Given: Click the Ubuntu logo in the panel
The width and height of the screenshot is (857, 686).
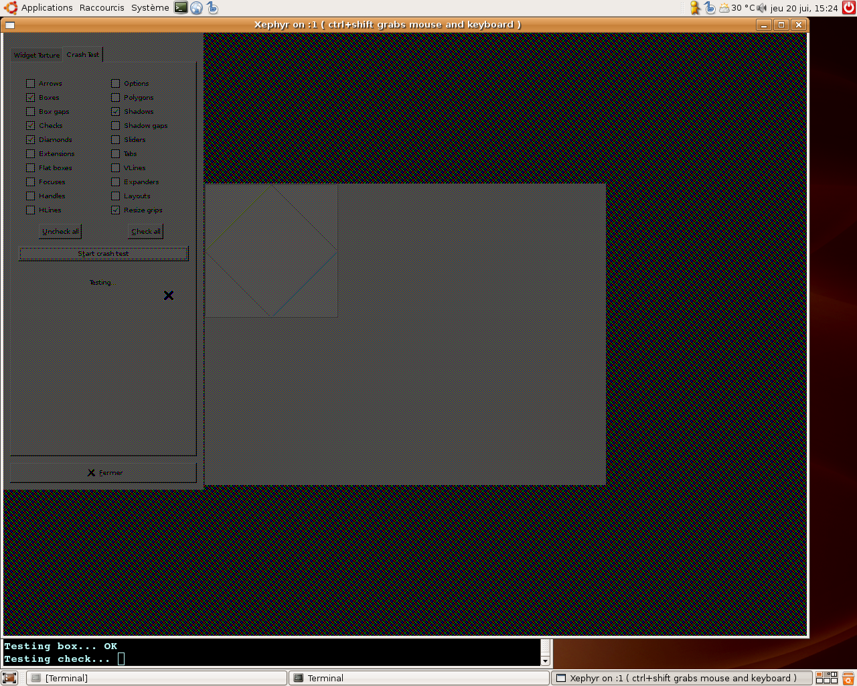Looking at the screenshot, I should pyautogui.click(x=11, y=7).
